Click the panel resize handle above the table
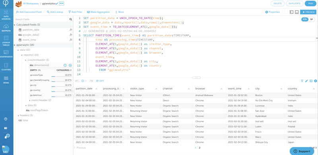 tap(196, 78)
